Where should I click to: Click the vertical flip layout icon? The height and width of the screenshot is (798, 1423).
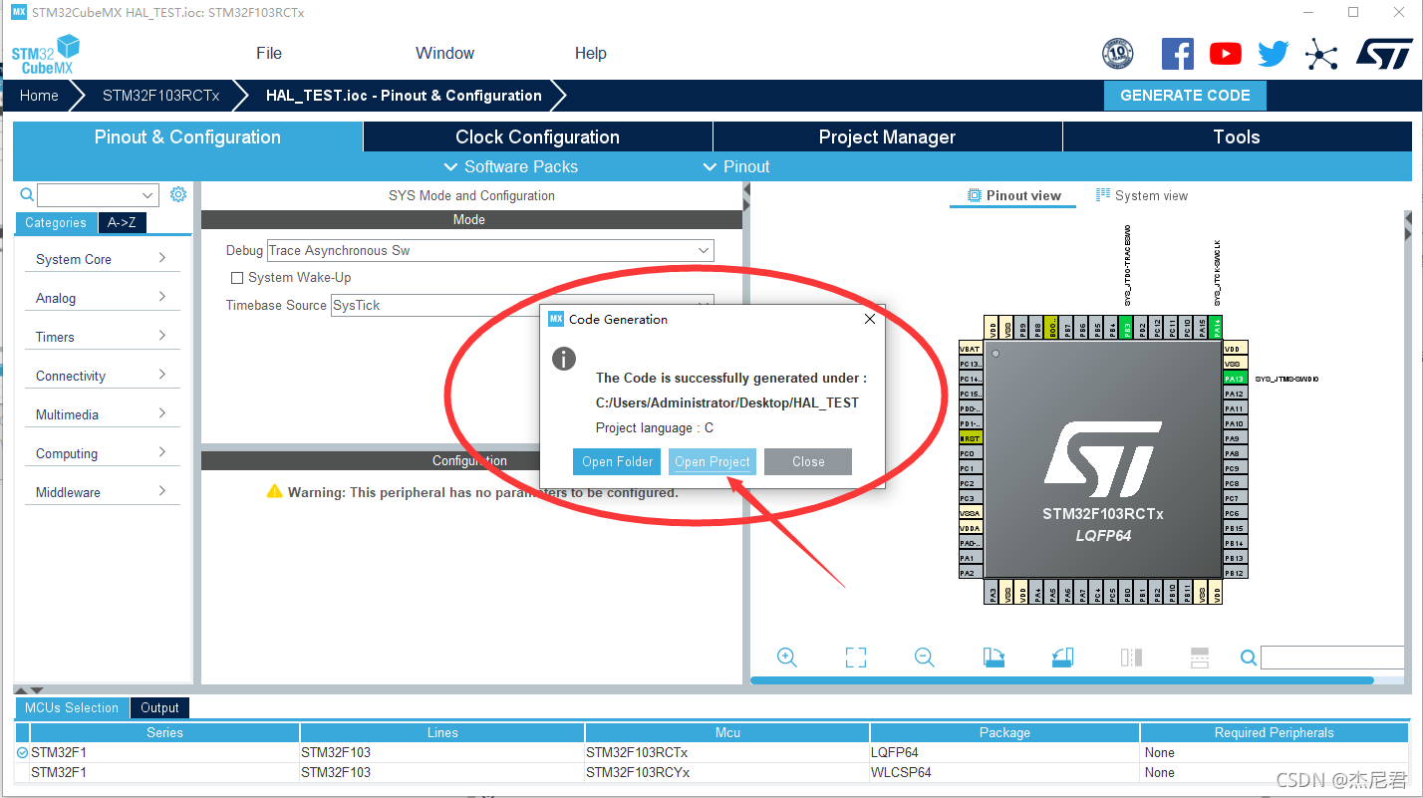tap(1131, 658)
